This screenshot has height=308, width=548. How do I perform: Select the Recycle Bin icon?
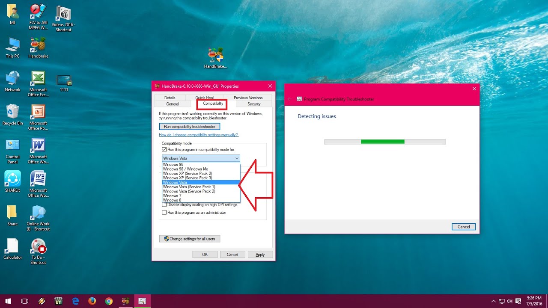coord(12,115)
